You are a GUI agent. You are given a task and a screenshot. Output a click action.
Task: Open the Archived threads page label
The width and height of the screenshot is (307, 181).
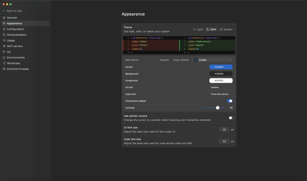(18, 69)
